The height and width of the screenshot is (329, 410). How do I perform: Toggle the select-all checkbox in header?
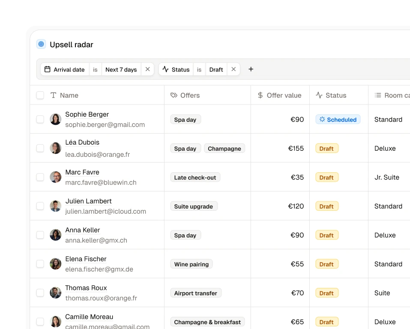click(x=40, y=95)
